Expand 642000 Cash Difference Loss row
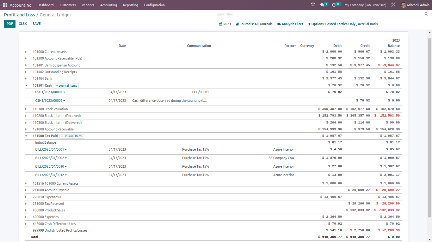 coord(26,224)
